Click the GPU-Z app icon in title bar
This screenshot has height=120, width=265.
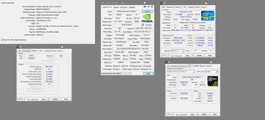click(103, 3)
